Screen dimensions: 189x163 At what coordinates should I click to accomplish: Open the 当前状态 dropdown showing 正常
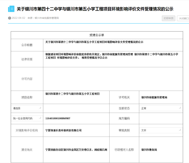point(161,108)
